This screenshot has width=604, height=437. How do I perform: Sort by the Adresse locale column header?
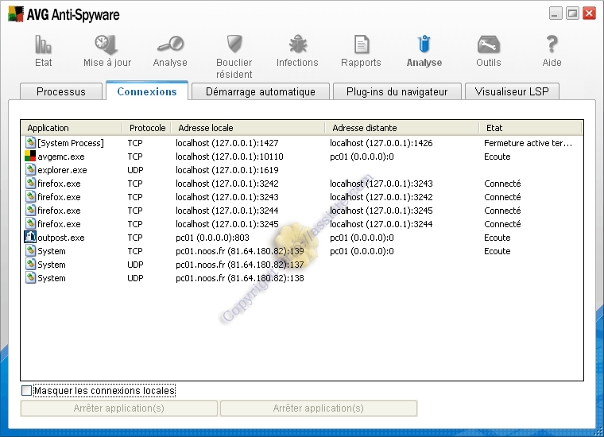(x=248, y=128)
